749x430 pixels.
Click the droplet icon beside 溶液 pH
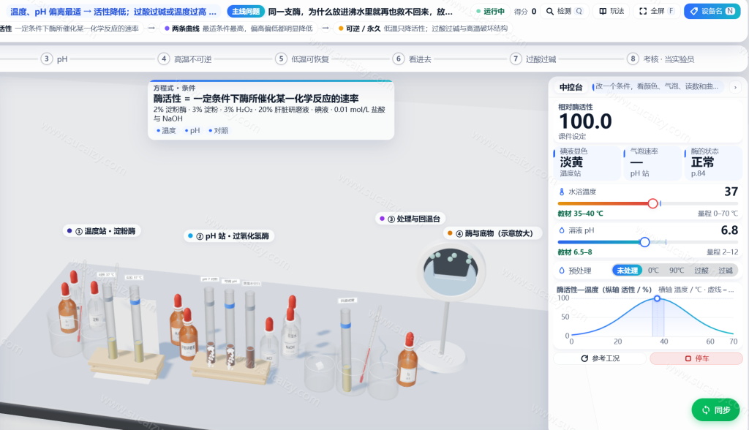point(562,230)
